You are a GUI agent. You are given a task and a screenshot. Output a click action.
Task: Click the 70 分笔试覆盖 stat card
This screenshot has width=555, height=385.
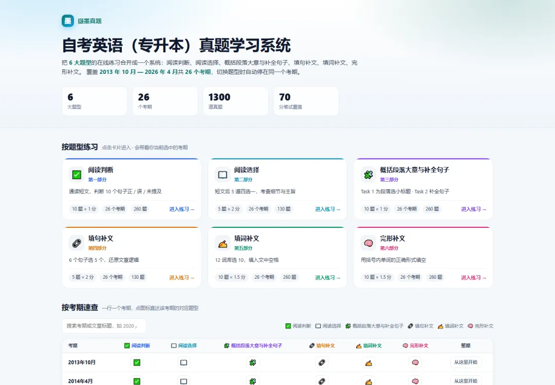(x=306, y=101)
